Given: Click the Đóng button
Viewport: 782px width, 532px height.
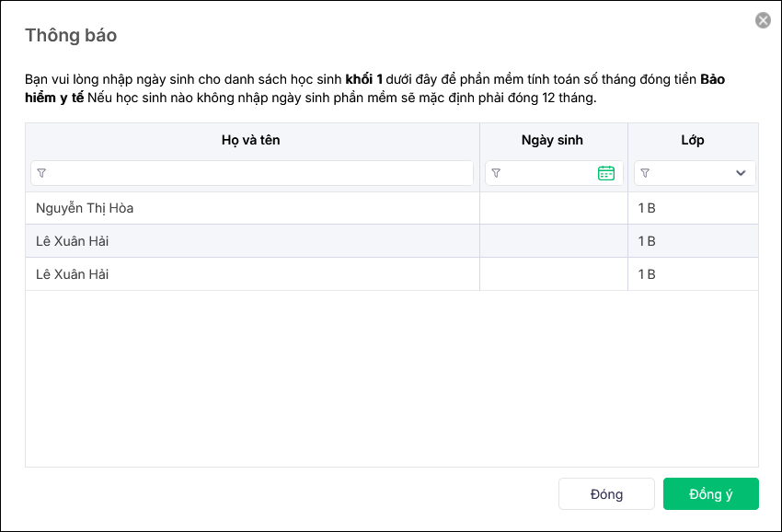Looking at the screenshot, I should click(x=606, y=494).
